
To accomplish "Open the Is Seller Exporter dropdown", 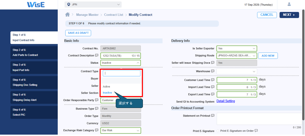I will coord(237,49).
